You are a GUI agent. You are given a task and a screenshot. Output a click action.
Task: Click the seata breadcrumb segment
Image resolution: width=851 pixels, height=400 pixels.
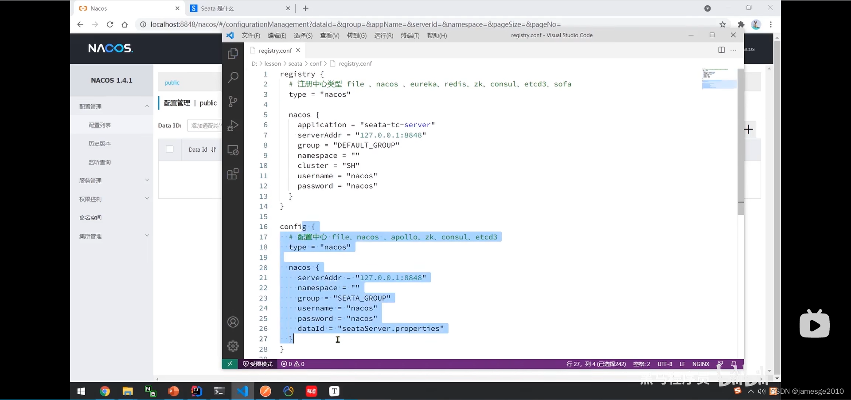tap(295, 64)
